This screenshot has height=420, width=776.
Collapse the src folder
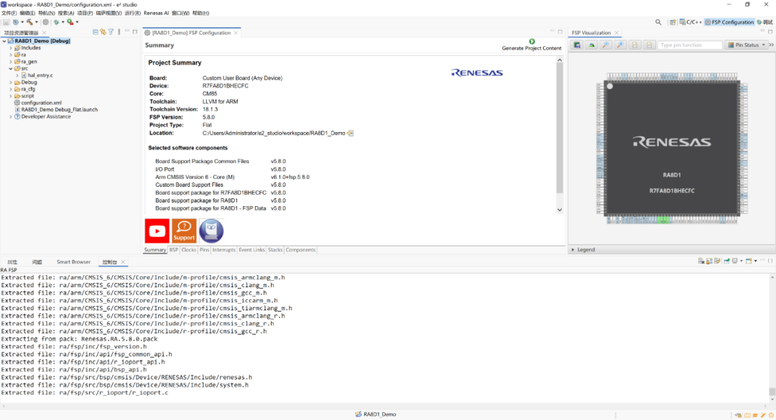point(11,69)
